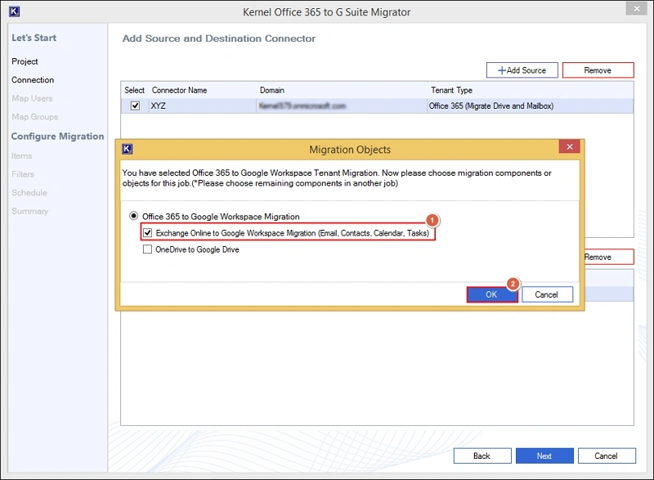Proceed with the Next button
654x480 pixels.
point(544,455)
